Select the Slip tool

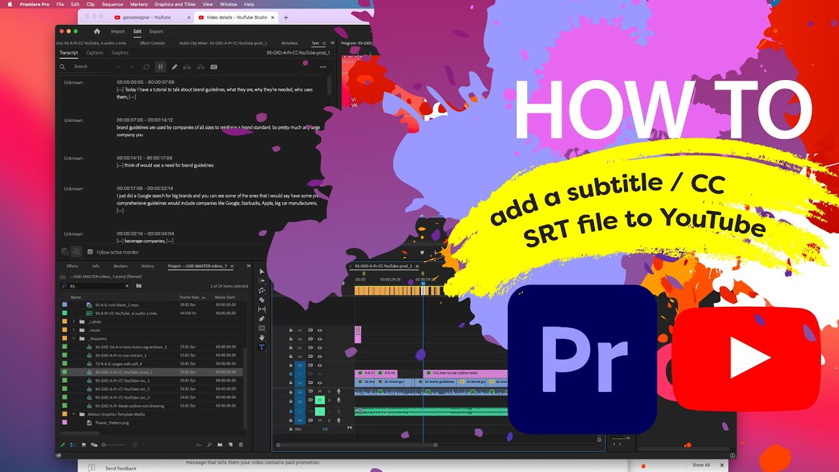point(262,309)
